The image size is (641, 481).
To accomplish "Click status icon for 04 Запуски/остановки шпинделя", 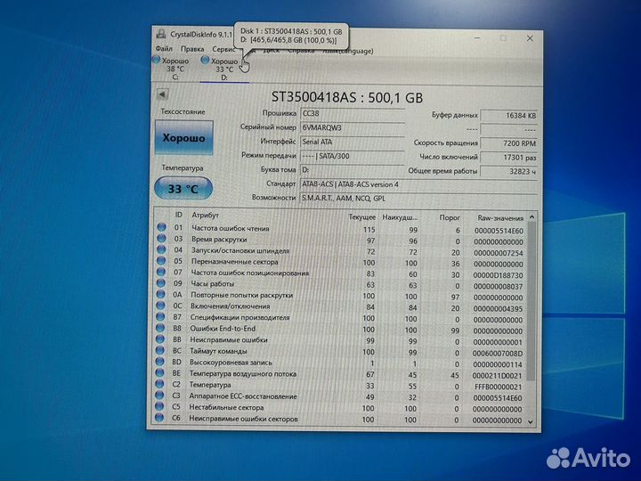I will 161,249.
